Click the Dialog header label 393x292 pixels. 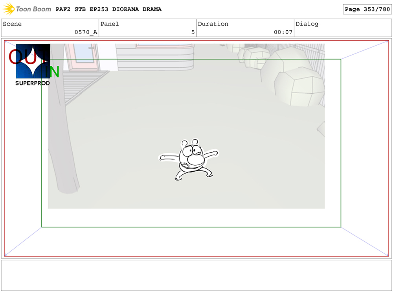(307, 24)
